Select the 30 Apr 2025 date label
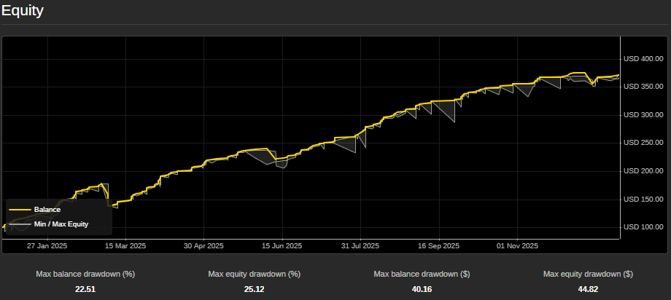 pos(204,246)
